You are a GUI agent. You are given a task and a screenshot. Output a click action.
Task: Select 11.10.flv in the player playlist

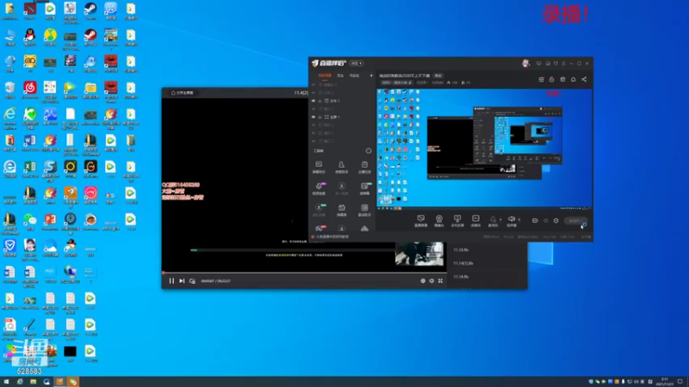(x=462, y=249)
